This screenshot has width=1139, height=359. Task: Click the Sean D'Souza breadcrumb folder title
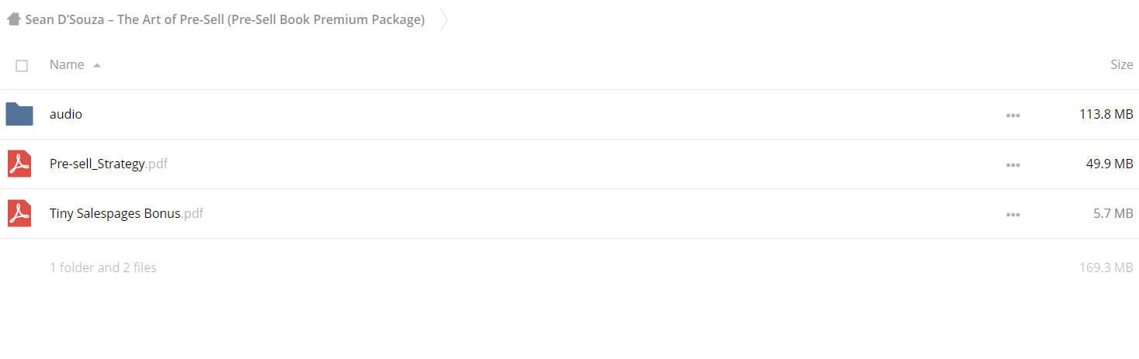coord(225,19)
